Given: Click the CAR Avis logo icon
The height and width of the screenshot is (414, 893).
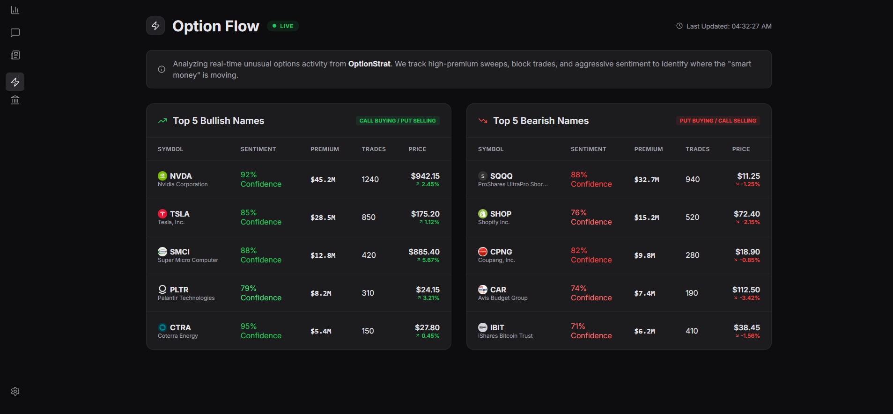Looking at the screenshot, I should coord(483,290).
